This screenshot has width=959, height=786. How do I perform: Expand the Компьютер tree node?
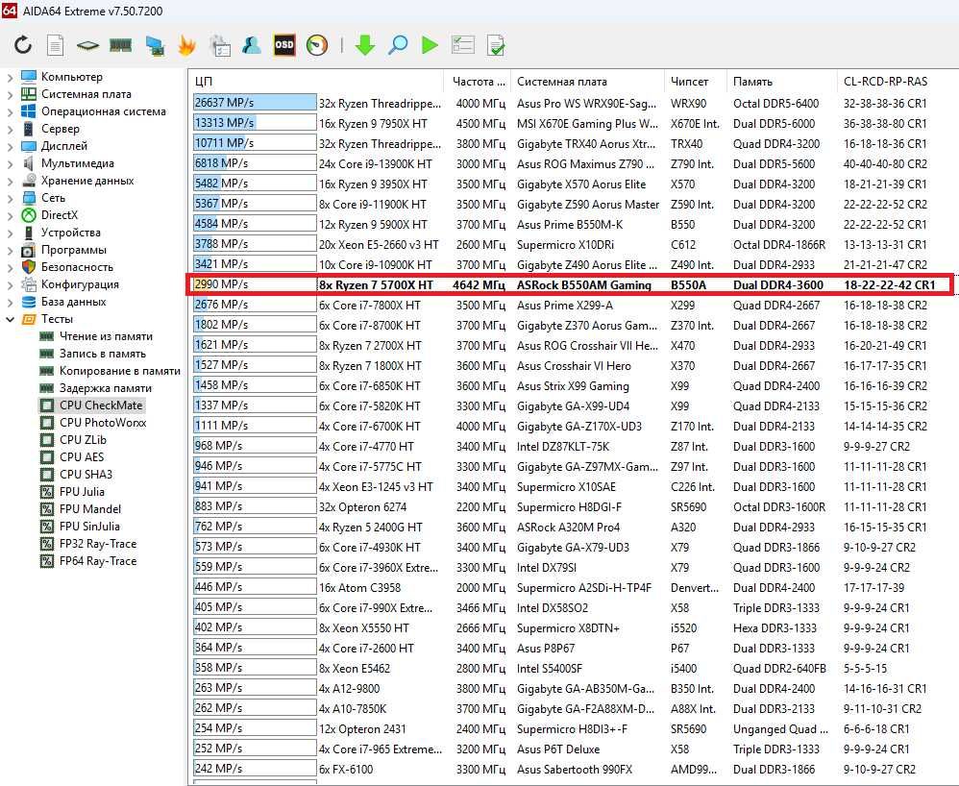click(x=10, y=77)
